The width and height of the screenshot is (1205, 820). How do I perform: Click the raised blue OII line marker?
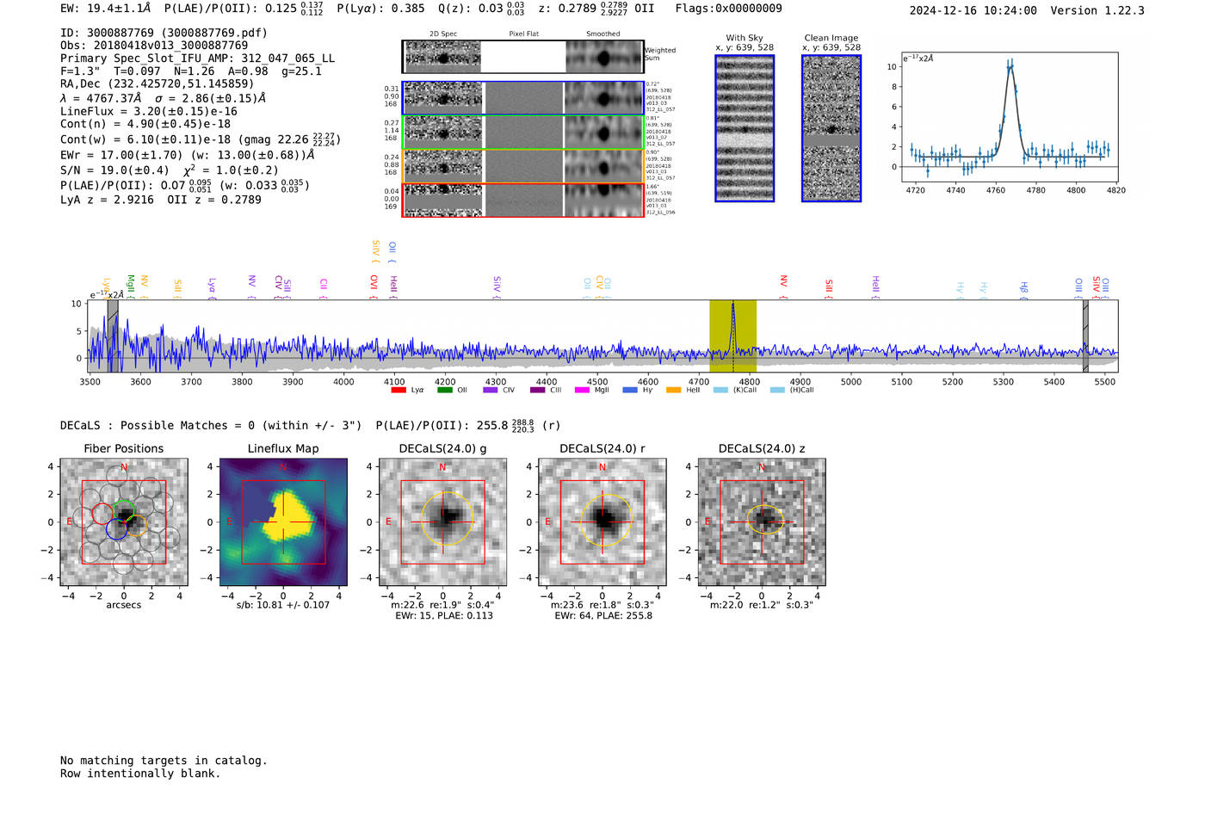tap(392, 251)
